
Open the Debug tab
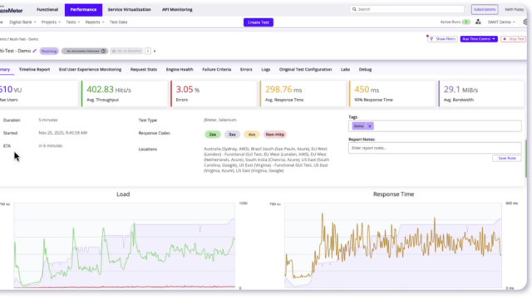pos(365,70)
